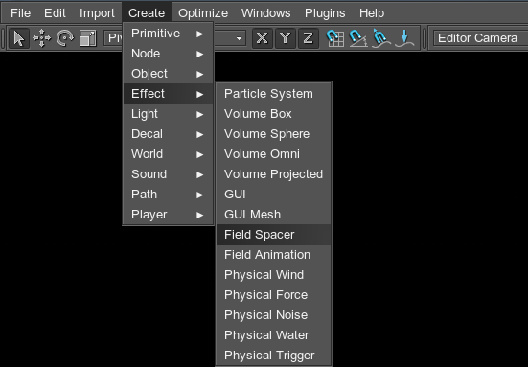The height and width of the screenshot is (367, 528).
Task: Toggle the X axis button
Action: [263, 38]
